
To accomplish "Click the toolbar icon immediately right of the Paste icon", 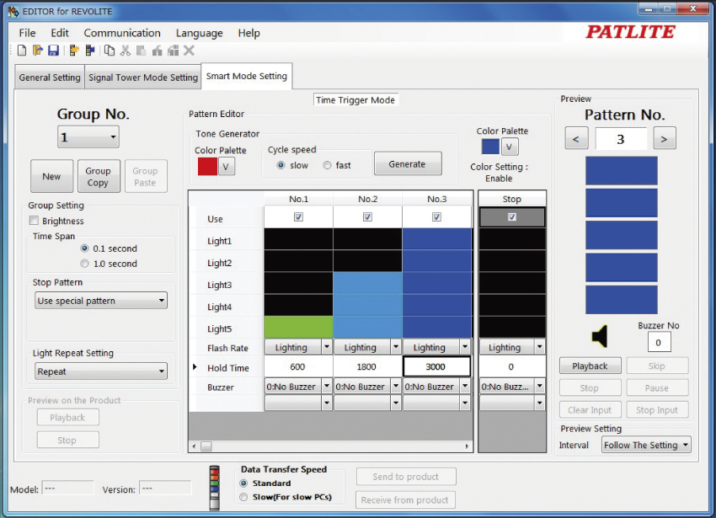I will tap(157, 51).
